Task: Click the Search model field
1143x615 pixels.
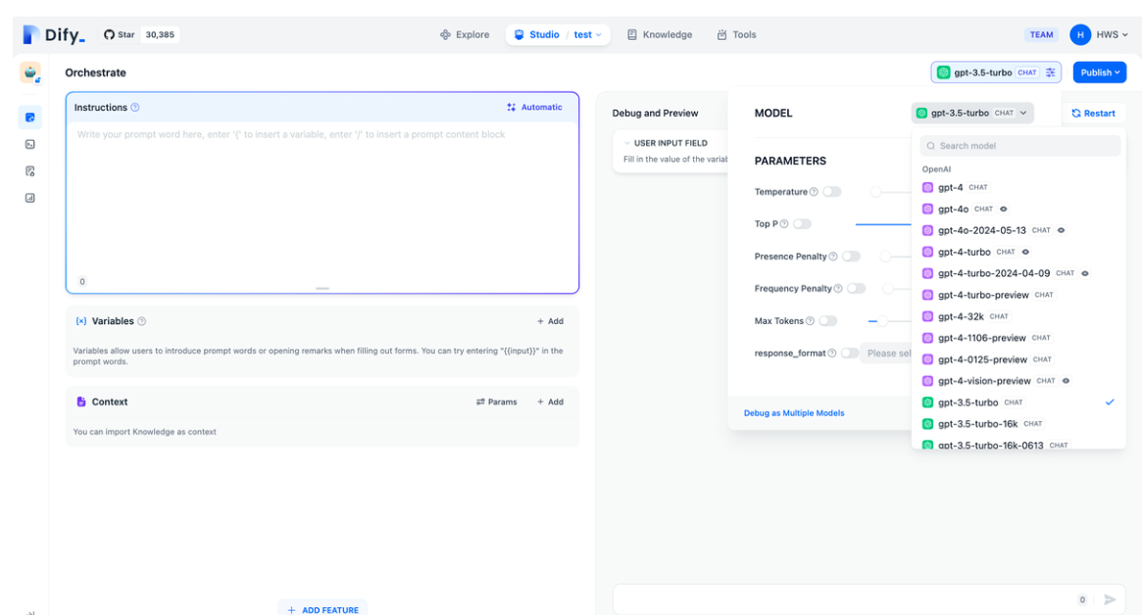Action: (1019, 146)
